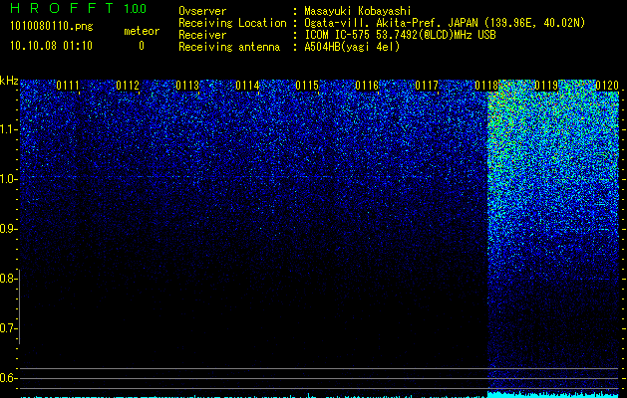Viewport: 627px width, 398px height.
Task: Click time marker 0115
Action: pyautogui.click(x=307, y=86)
